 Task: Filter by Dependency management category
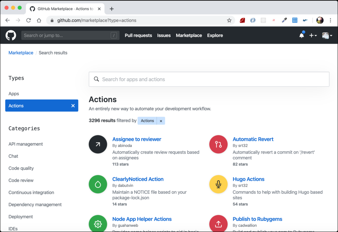click(x=35, y=204)
